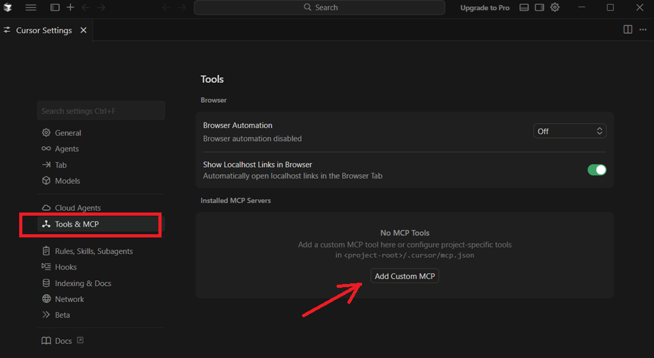654x358 pixels.
Task: Open the Tools & MCP settings section
Action: 77,224
